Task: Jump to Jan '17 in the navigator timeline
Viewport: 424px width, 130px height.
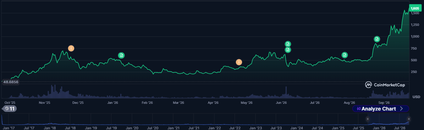Action: click(9, 128)
